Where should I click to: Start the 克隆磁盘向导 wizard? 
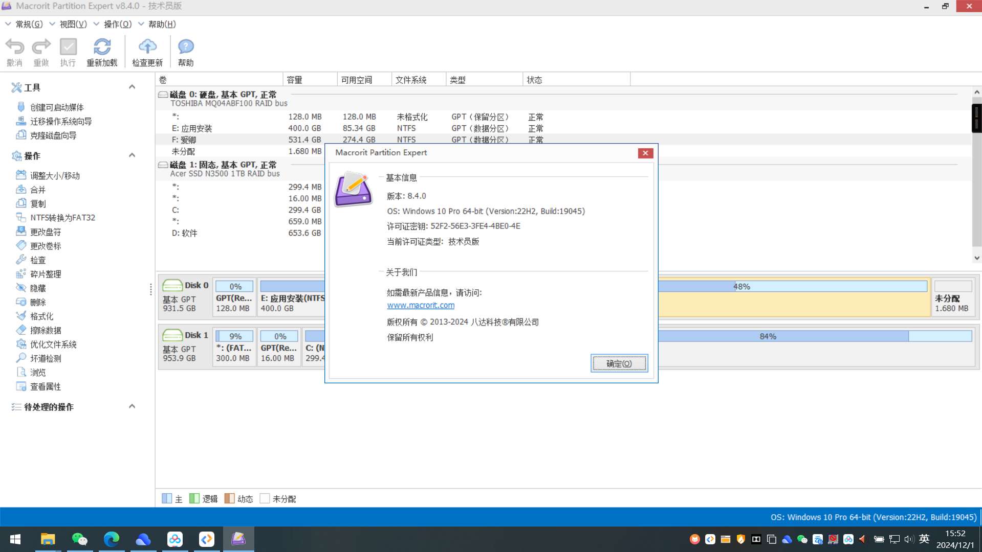coord(46,135)
